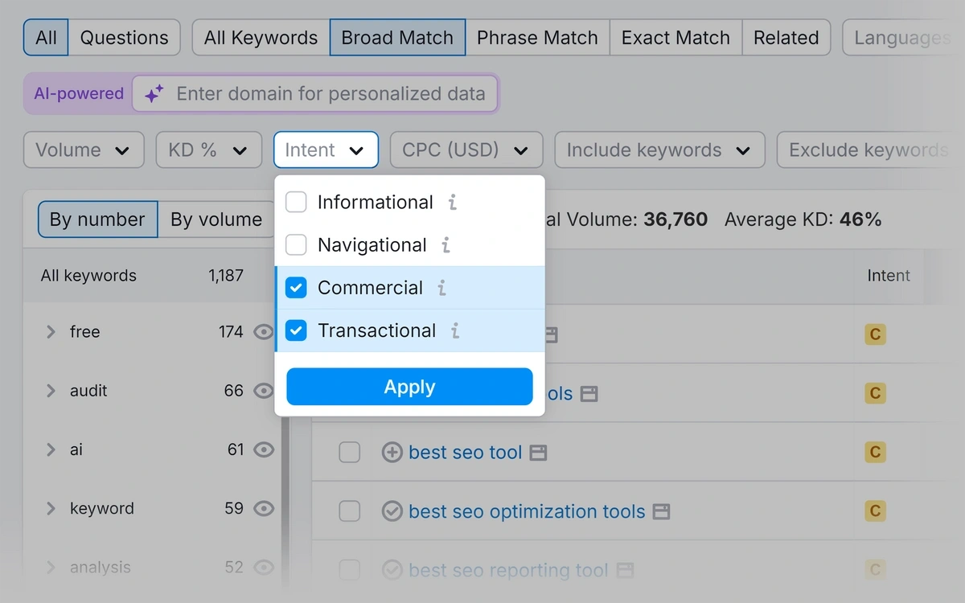Collapse the Intent filter dropdown
This screenshot has height=603, width=965.
tap(326, 150)
